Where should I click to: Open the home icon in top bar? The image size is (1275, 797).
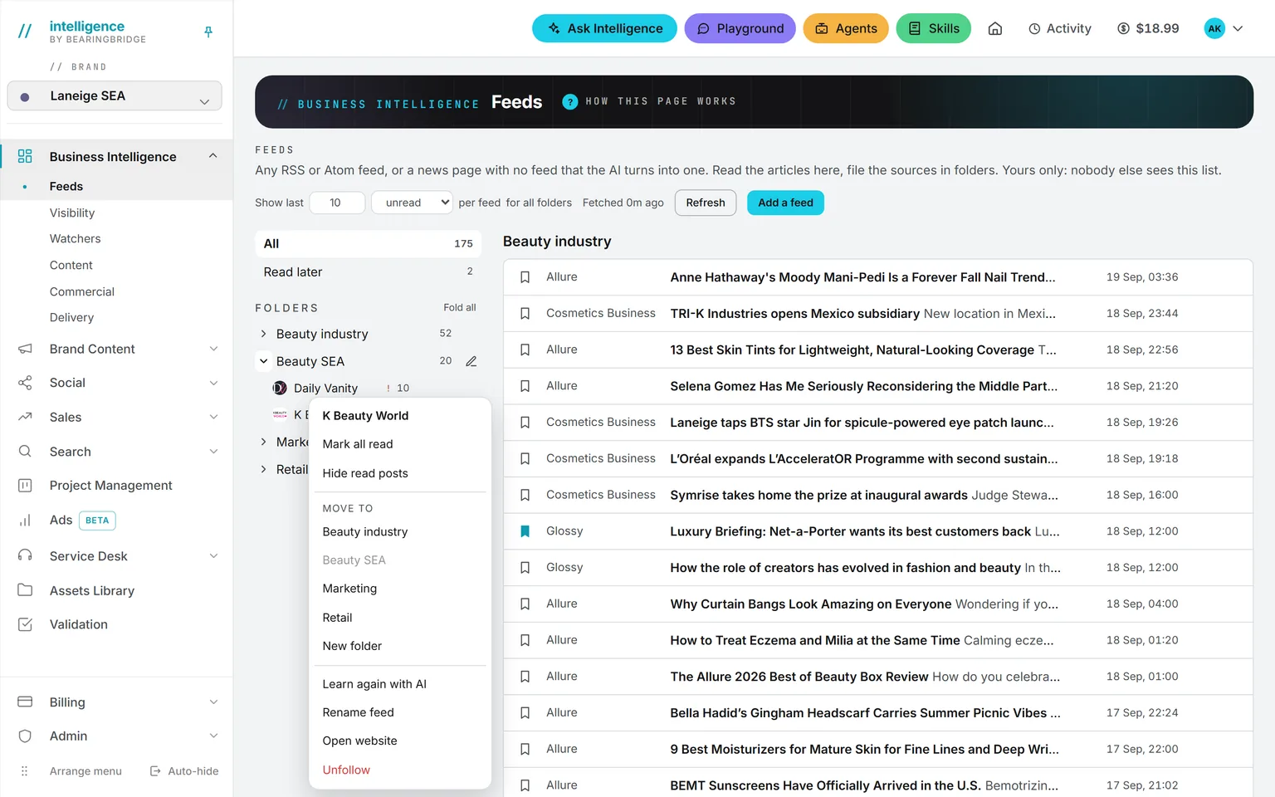coord(995,29)
